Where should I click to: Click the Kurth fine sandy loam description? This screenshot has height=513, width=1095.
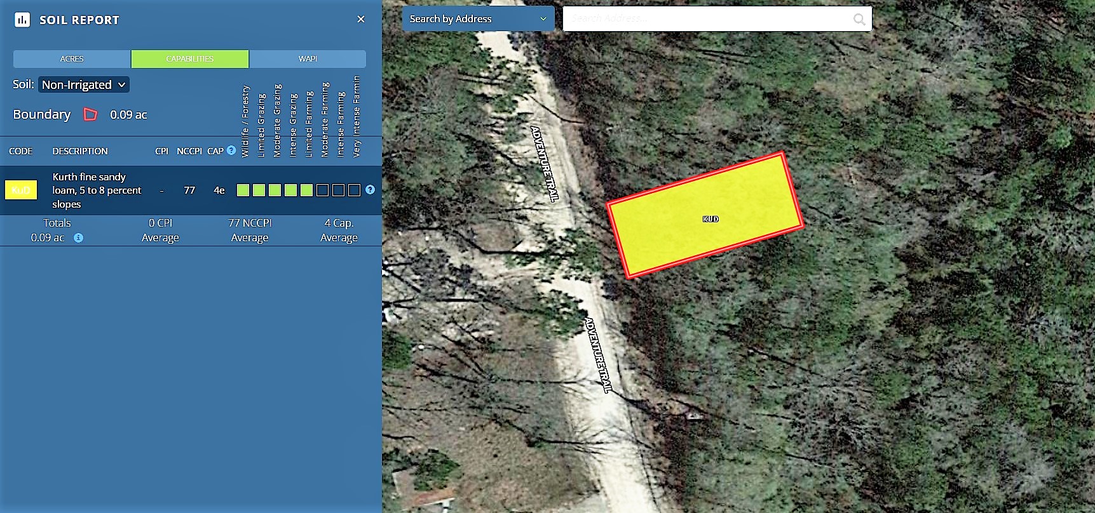(97, 190)
